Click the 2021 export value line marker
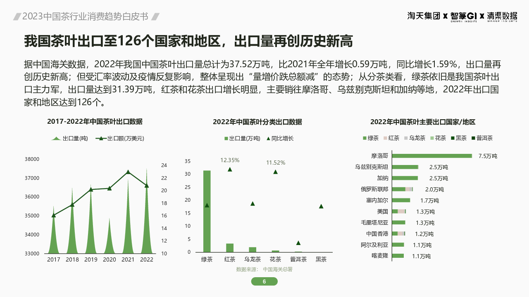The width and height of the screenshot is (529, 297). pos(128,172)
